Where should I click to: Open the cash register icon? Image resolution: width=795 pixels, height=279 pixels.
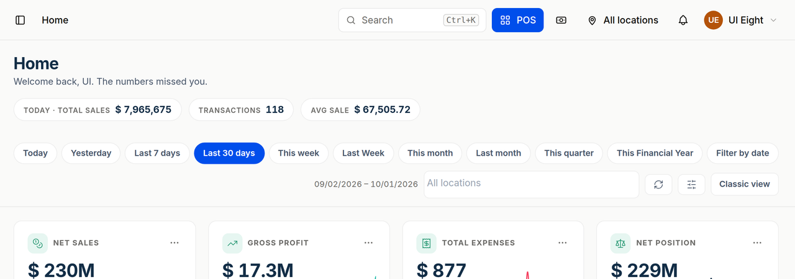pyautogui.click(x=561, y=20)
